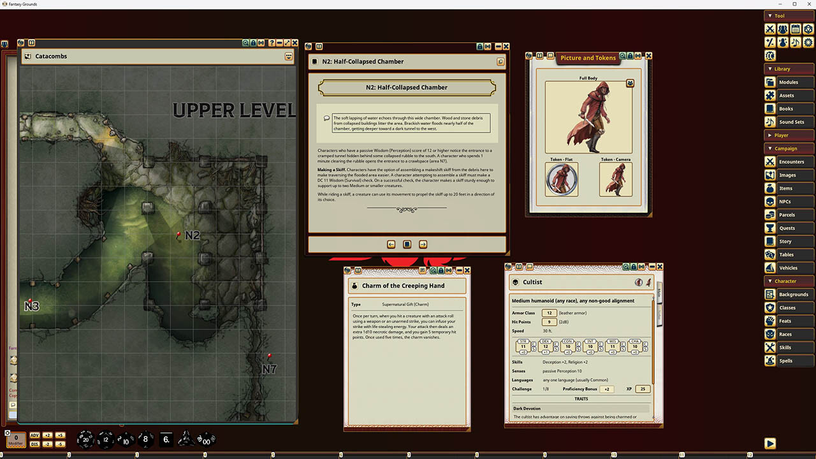The image size is (816, 459).
Task: Open the Party Sheet tool icon
Action: (783, 29)
